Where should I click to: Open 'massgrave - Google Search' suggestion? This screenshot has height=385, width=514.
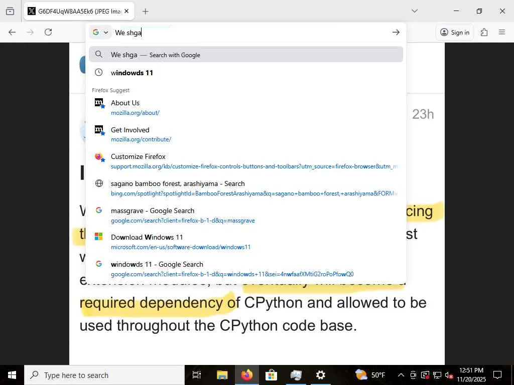click(246, 215)
